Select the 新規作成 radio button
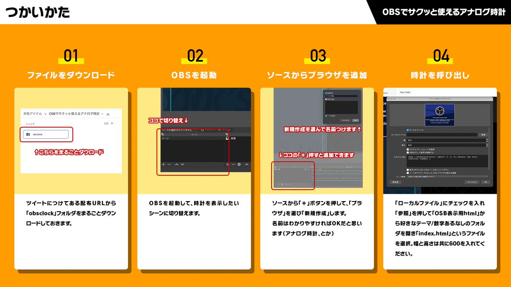This screenshot has height=287, width=511. pos(326,93)
